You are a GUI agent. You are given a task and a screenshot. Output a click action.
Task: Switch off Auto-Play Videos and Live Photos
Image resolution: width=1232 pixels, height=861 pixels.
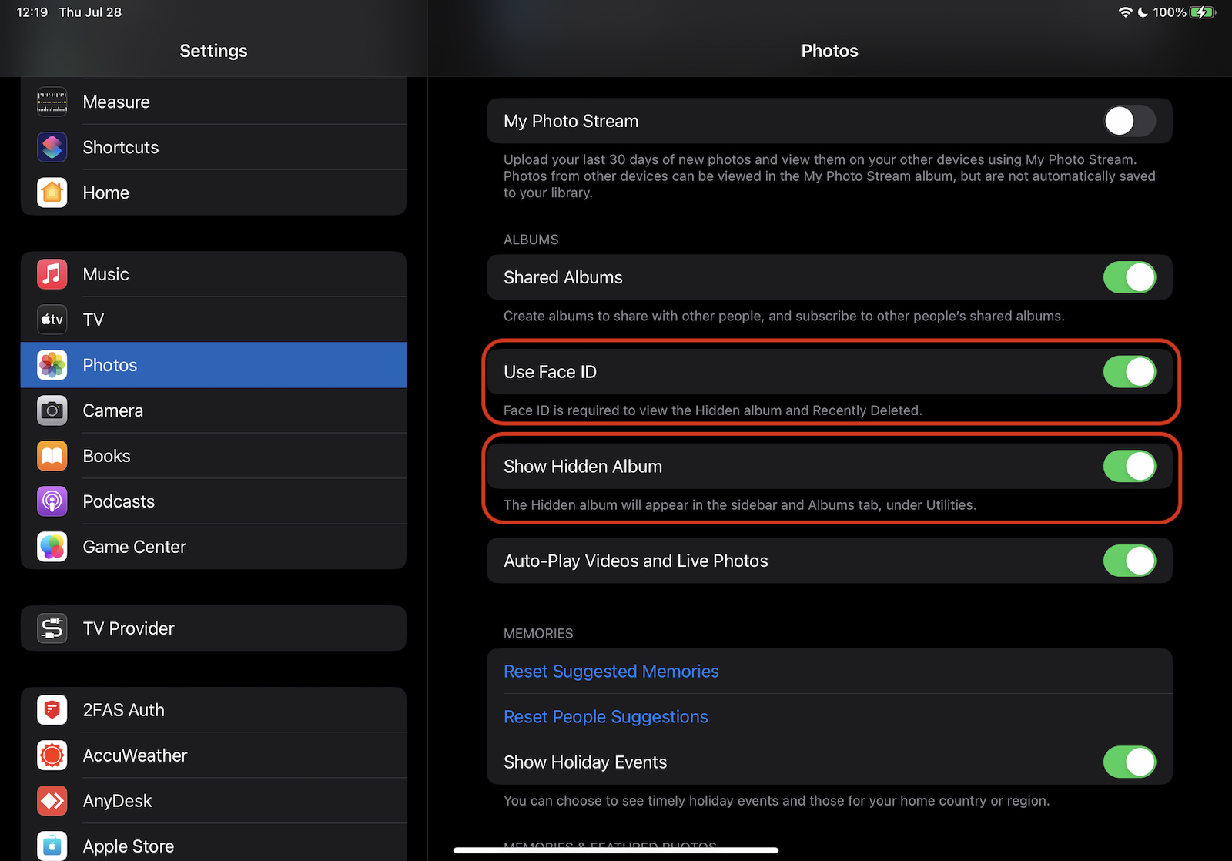pos(1129,561)
